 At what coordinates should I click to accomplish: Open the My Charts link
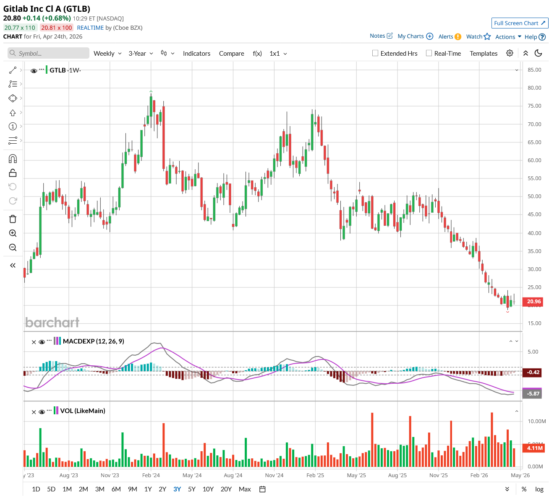pos(415,36)
